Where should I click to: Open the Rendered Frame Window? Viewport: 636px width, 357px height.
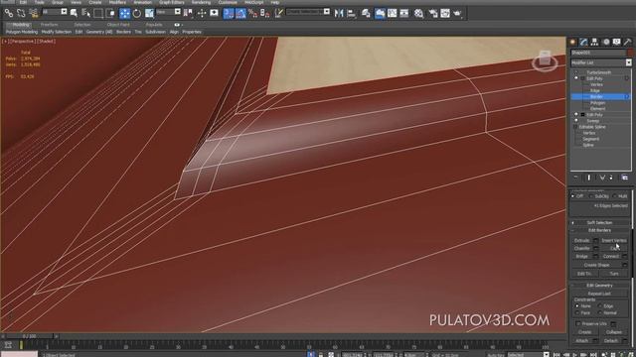(445, 13)
